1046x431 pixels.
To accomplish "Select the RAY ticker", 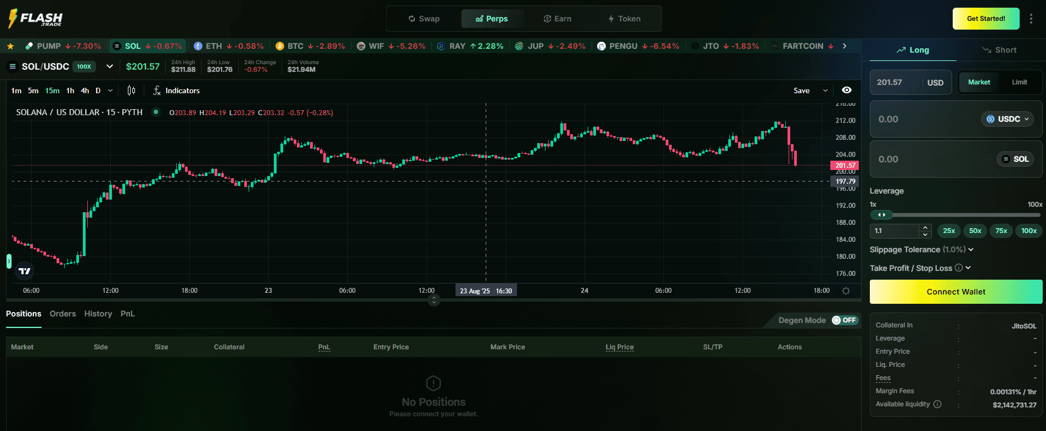I will [x=470, y=46].
